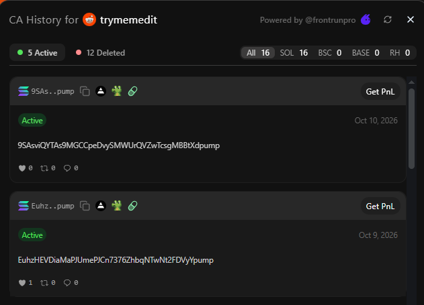
Task: Click retweet icon on 9SAs..pump post
Action: coord(44,168)
